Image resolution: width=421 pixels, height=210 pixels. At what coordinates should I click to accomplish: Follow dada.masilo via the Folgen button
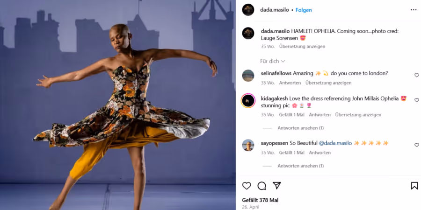[304, 10]
